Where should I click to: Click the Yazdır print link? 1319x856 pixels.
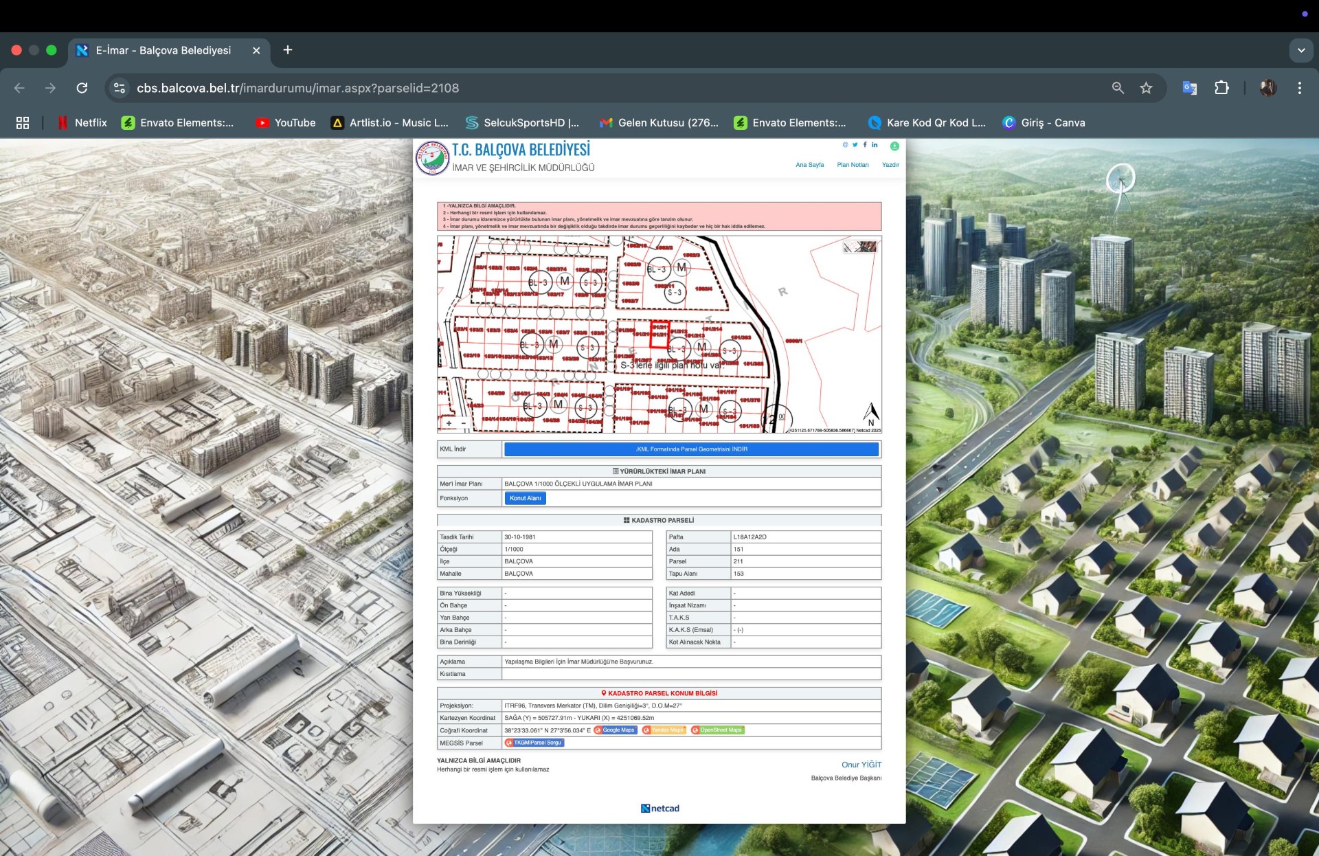[x=890, y=165]
